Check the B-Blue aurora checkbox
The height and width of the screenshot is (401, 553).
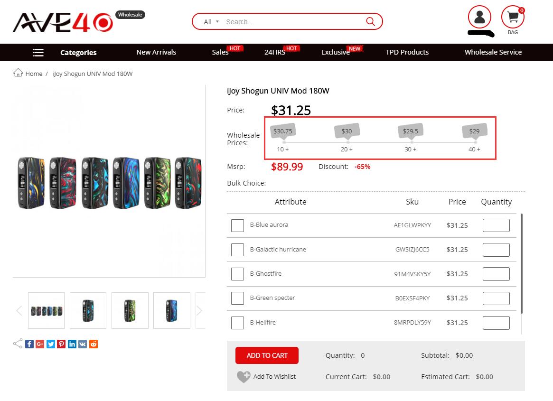coord(237,225)
